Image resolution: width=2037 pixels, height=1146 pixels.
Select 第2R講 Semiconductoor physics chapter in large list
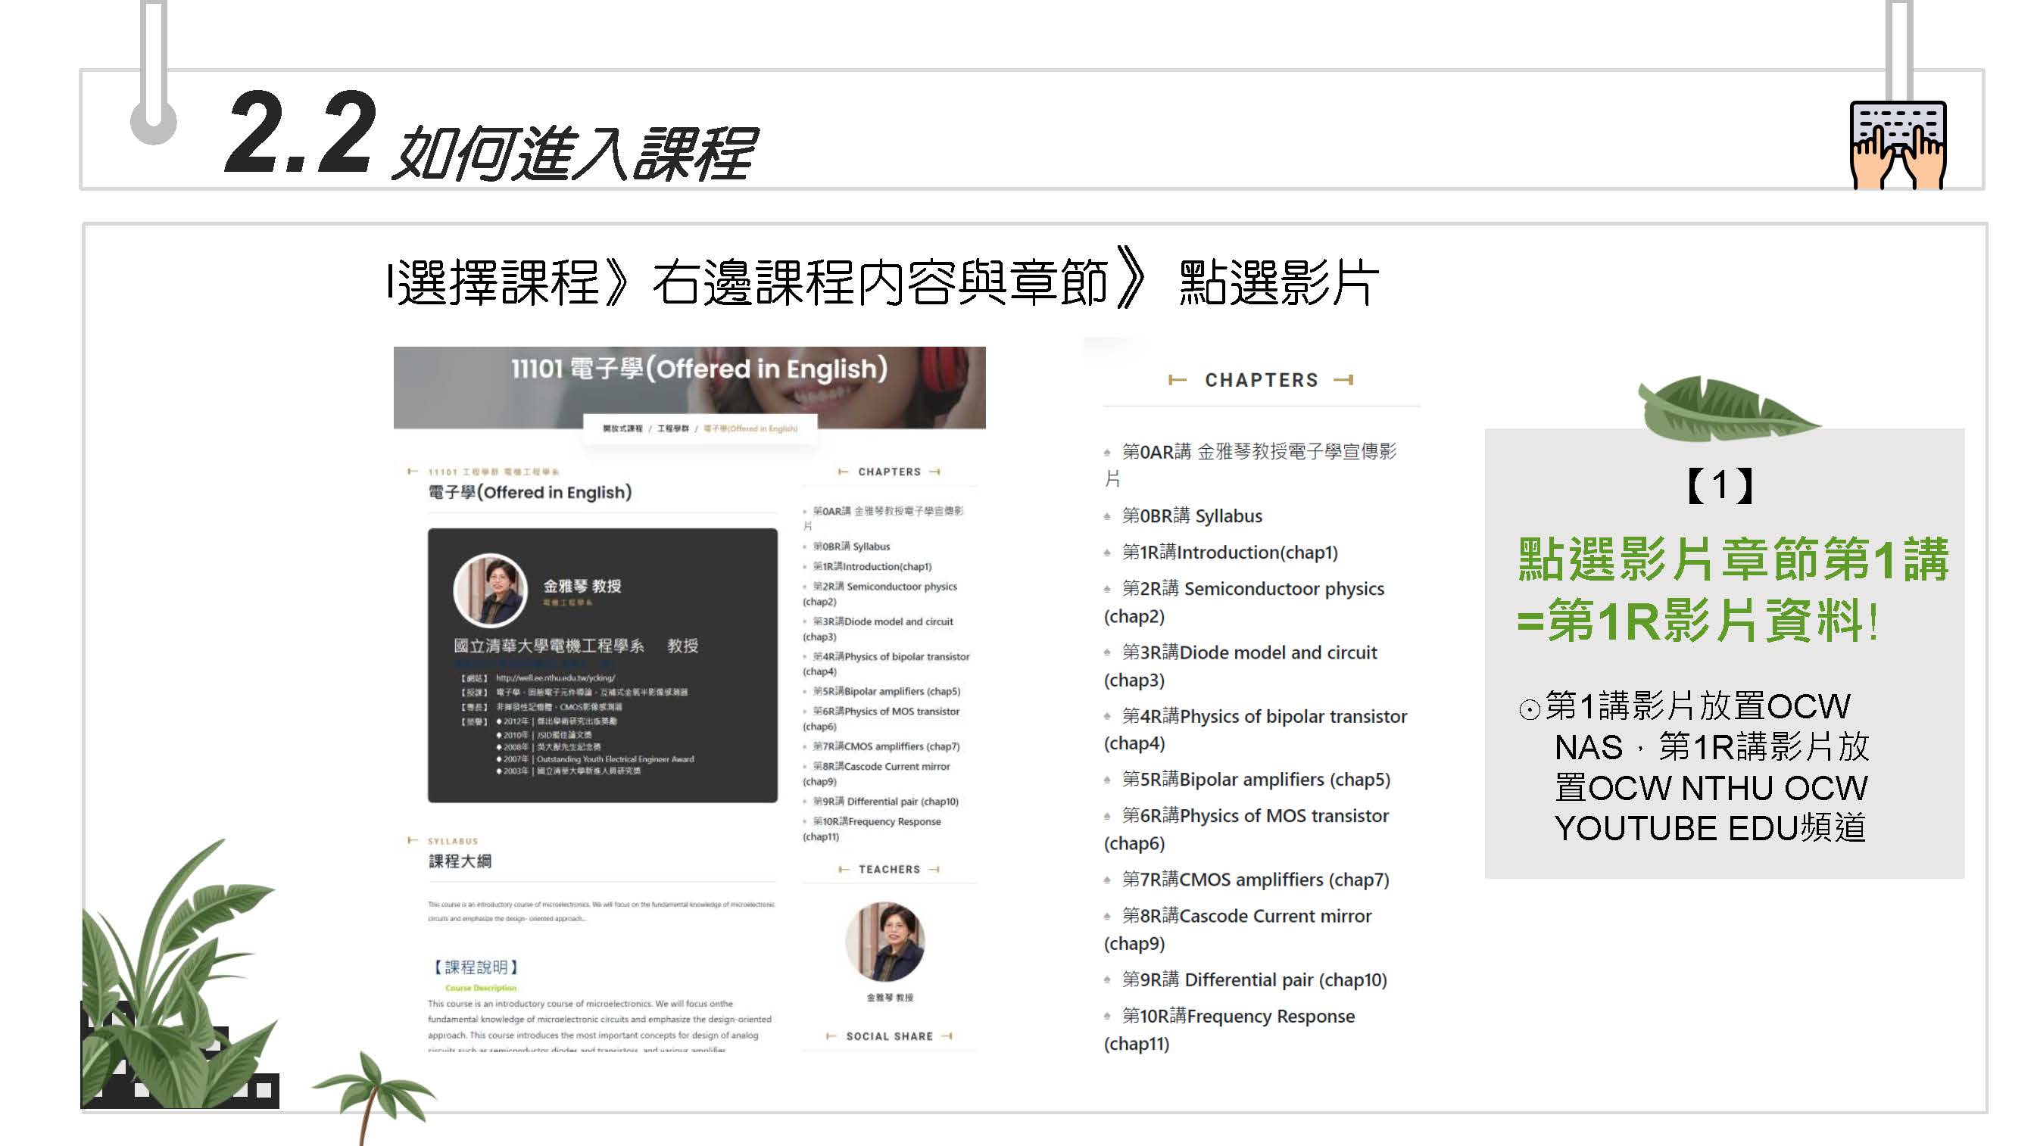1252,589
